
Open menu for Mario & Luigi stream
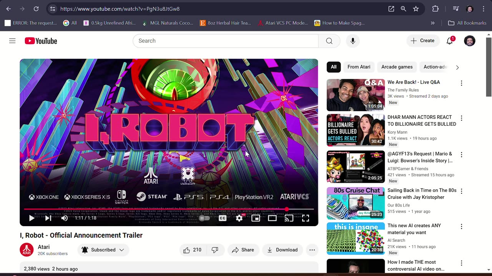pos(461,154)
